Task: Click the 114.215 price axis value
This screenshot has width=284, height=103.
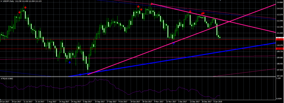Action: point(280,9)
